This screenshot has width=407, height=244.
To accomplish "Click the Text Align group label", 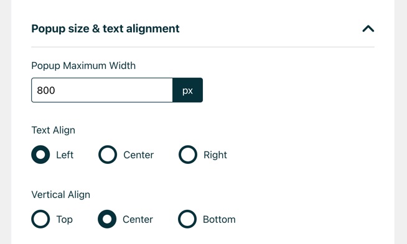I will coord(54,130).
